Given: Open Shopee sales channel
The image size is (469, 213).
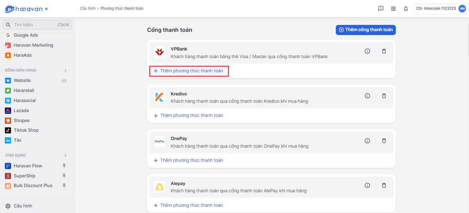Looking at the screenshot, I should coord(22,121).
